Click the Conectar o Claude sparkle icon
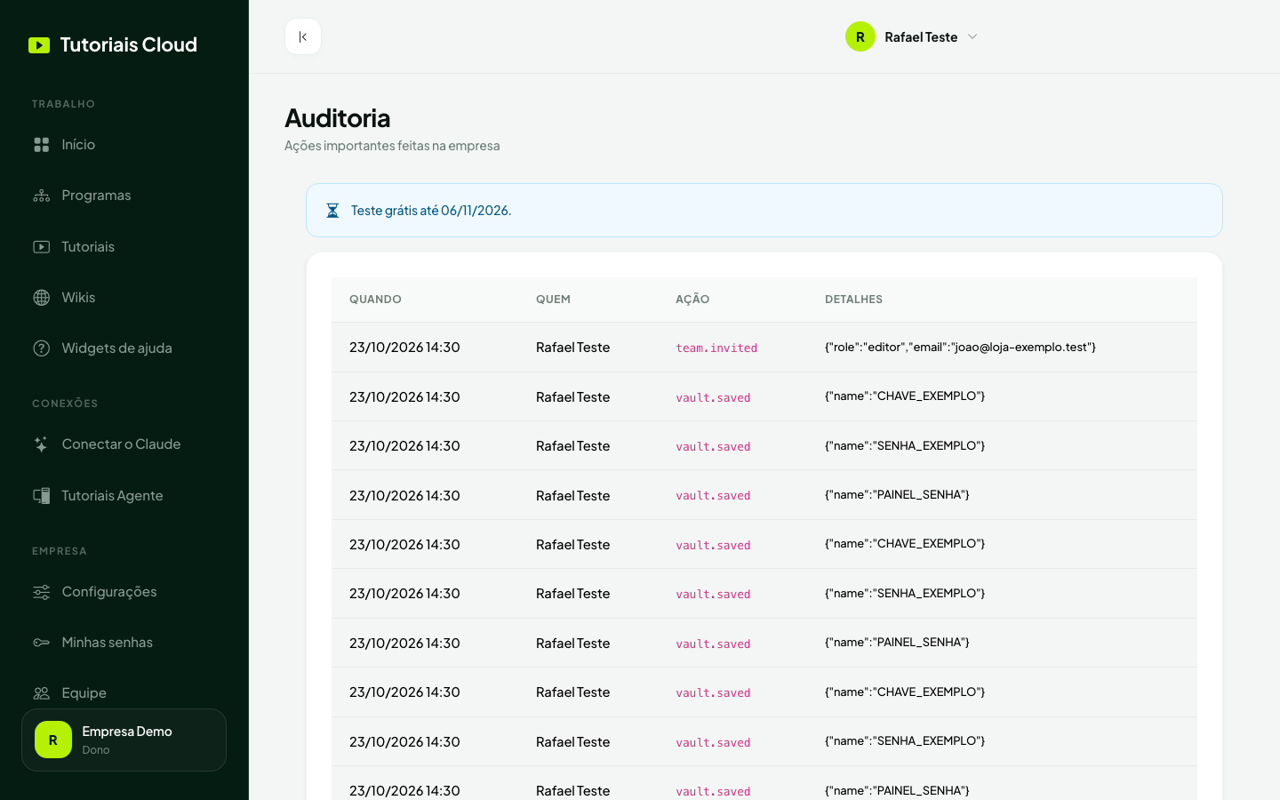1280x800 pixels. (x=42, y=444)
